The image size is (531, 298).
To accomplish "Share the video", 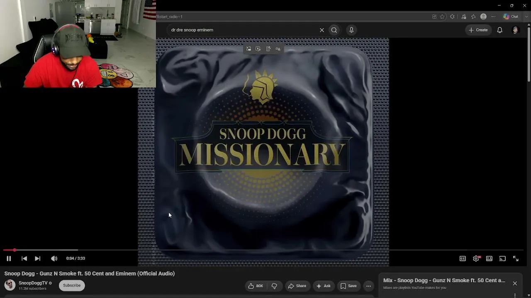I will pos(297,286).
